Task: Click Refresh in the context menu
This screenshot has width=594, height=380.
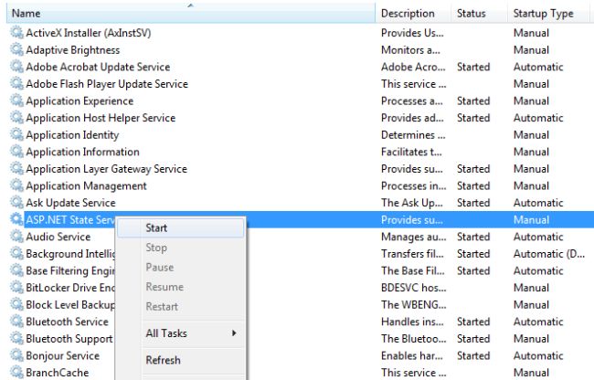Action: coord(163,360)
